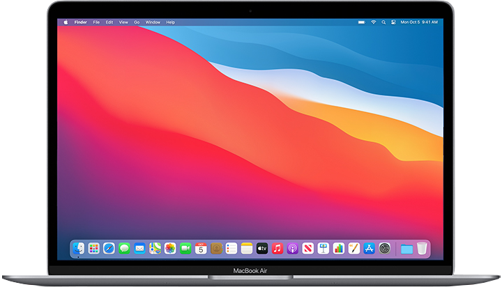502x287 pixels.
Task: Open the Downloads folder in dock
Action: click(x=406, y=248)
